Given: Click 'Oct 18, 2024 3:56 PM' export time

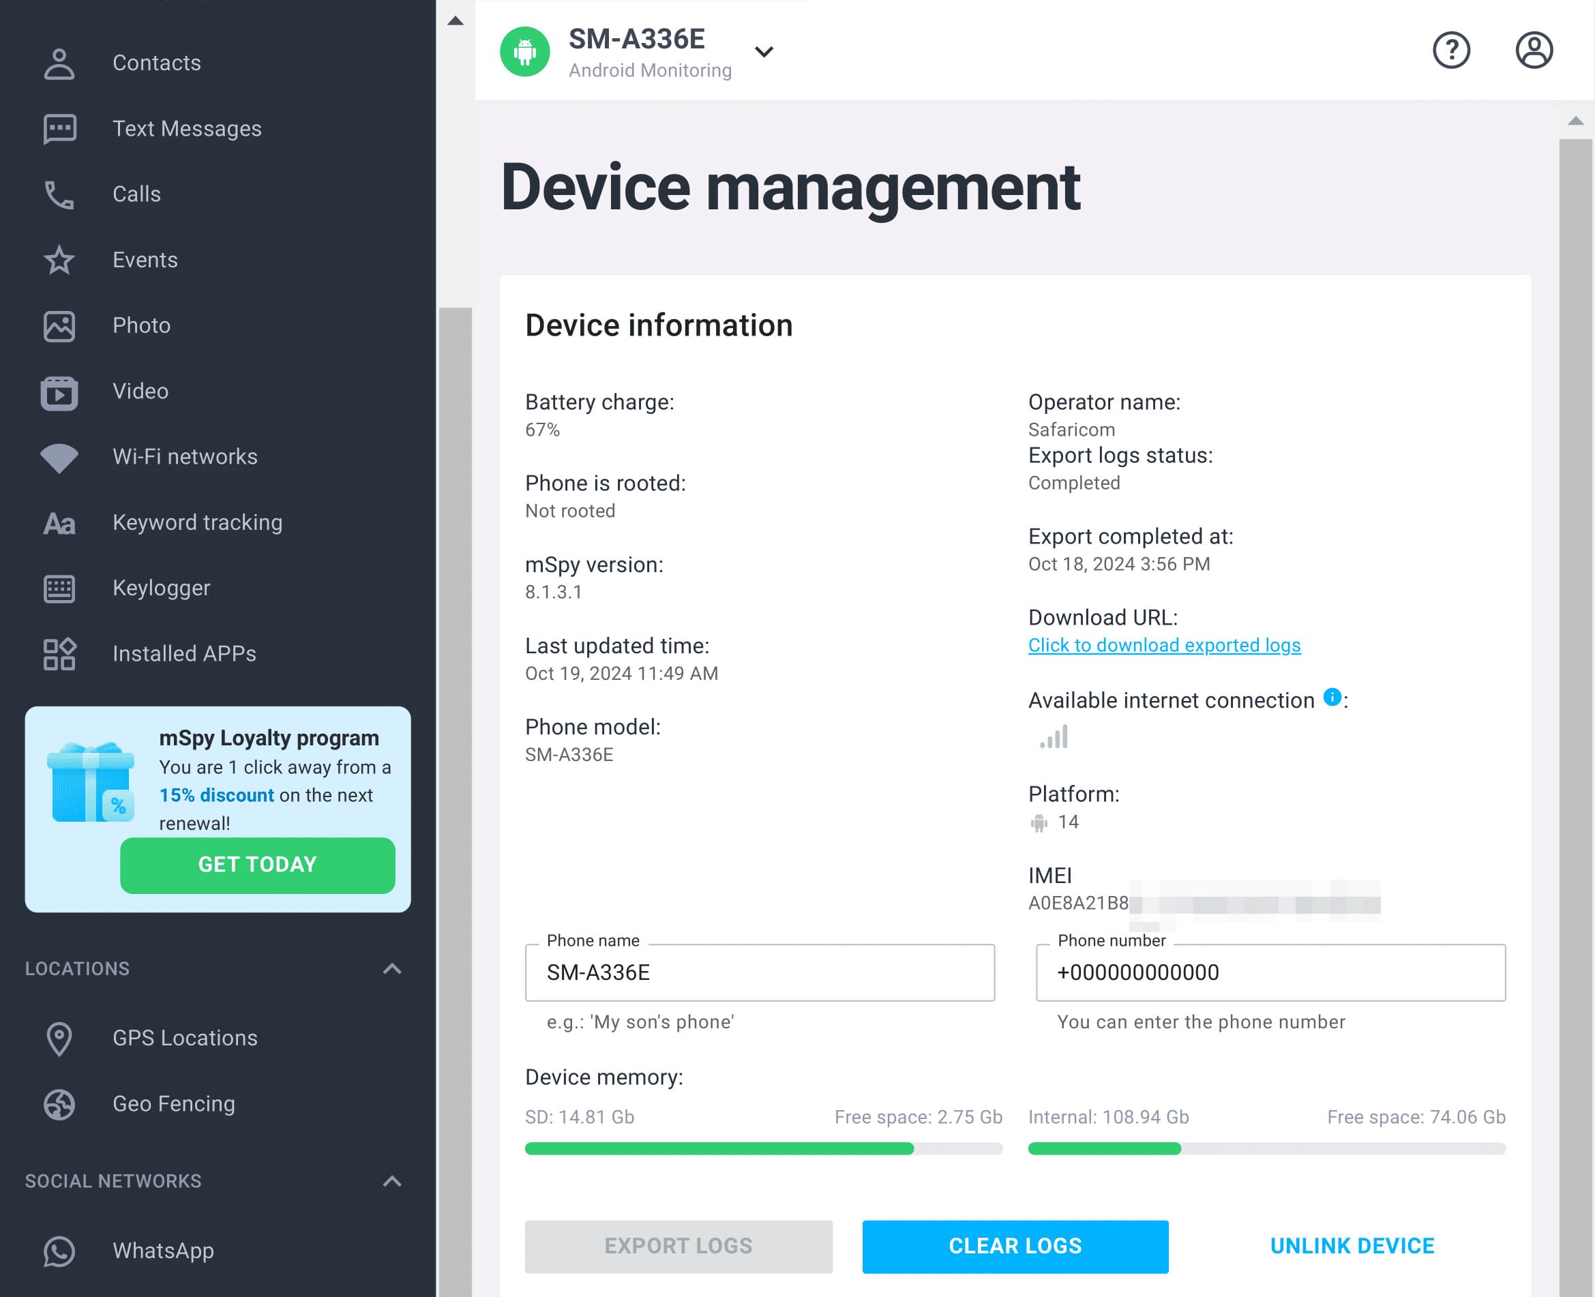Looking at the screenshot, I should [1119, 564].
